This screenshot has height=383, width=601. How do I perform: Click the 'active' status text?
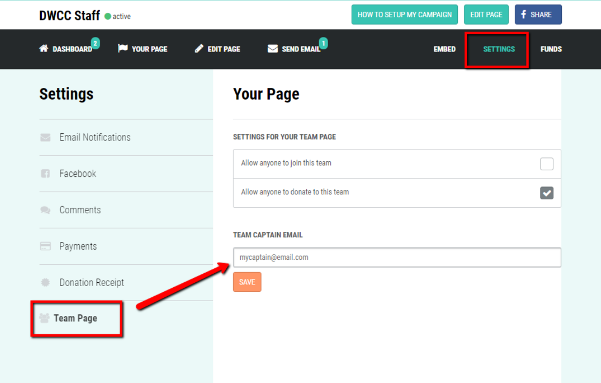coord(122,17)
